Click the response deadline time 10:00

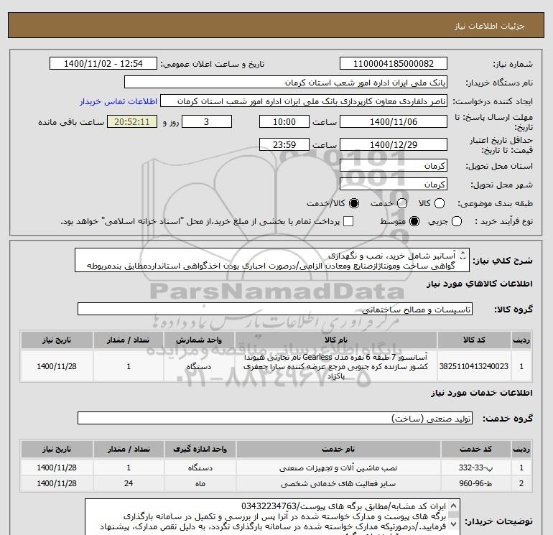pos(284,121)
